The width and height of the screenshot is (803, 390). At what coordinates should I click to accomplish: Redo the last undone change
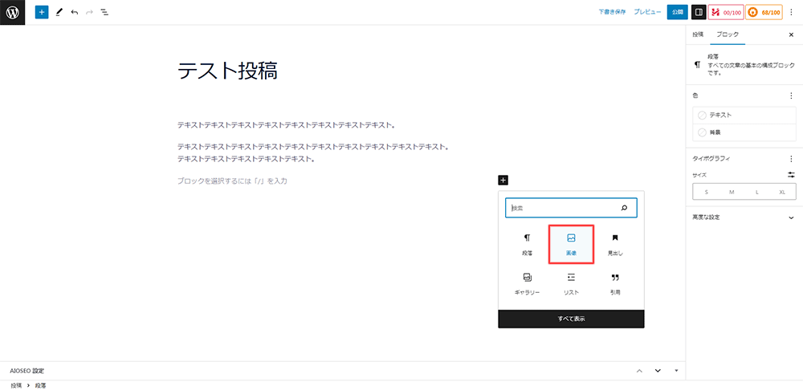point(90,12)
